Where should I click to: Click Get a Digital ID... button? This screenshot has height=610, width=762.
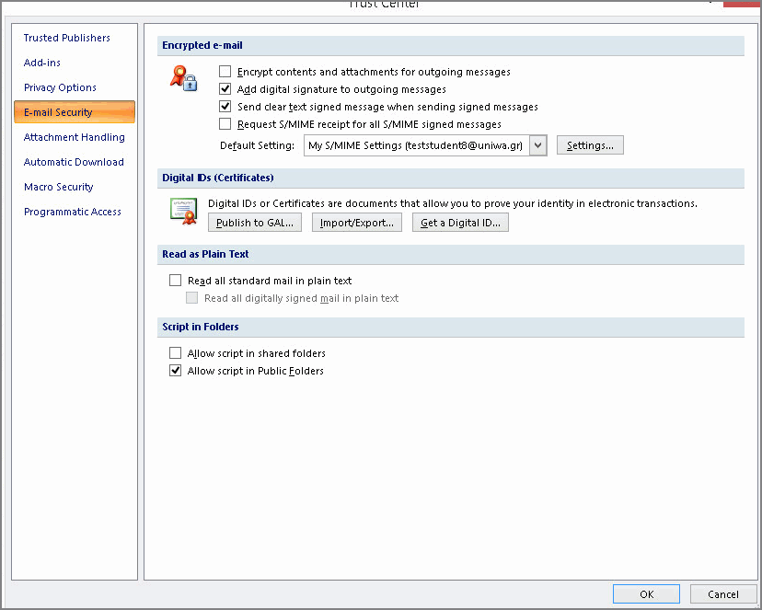pyautogui.click(x=460, y=223)
